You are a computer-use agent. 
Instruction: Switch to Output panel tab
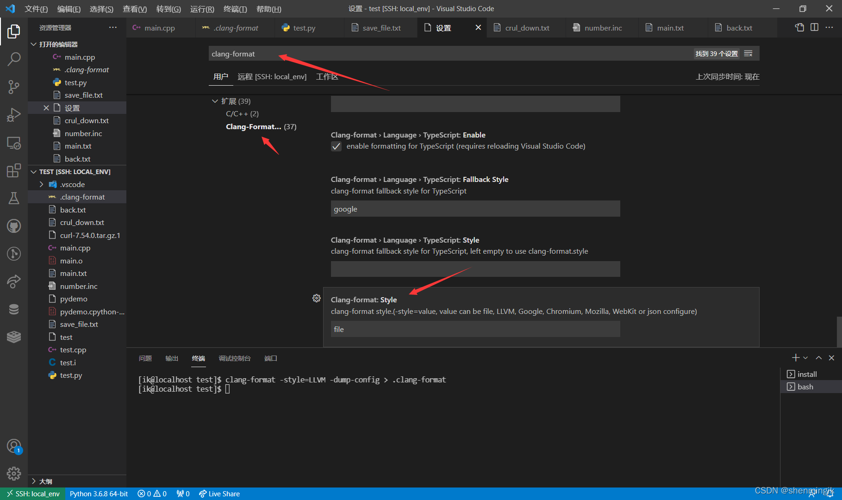point(172,358)
